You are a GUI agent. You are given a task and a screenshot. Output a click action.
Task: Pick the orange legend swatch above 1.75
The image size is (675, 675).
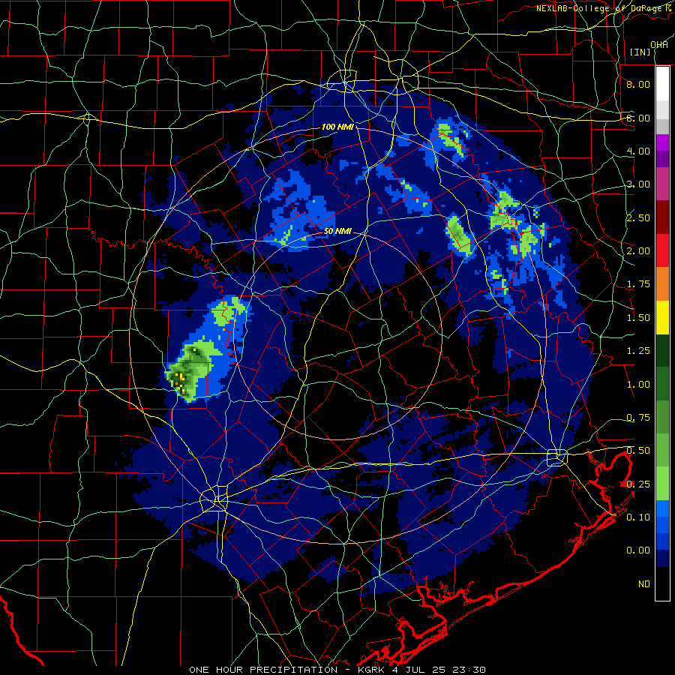(662, 284)
